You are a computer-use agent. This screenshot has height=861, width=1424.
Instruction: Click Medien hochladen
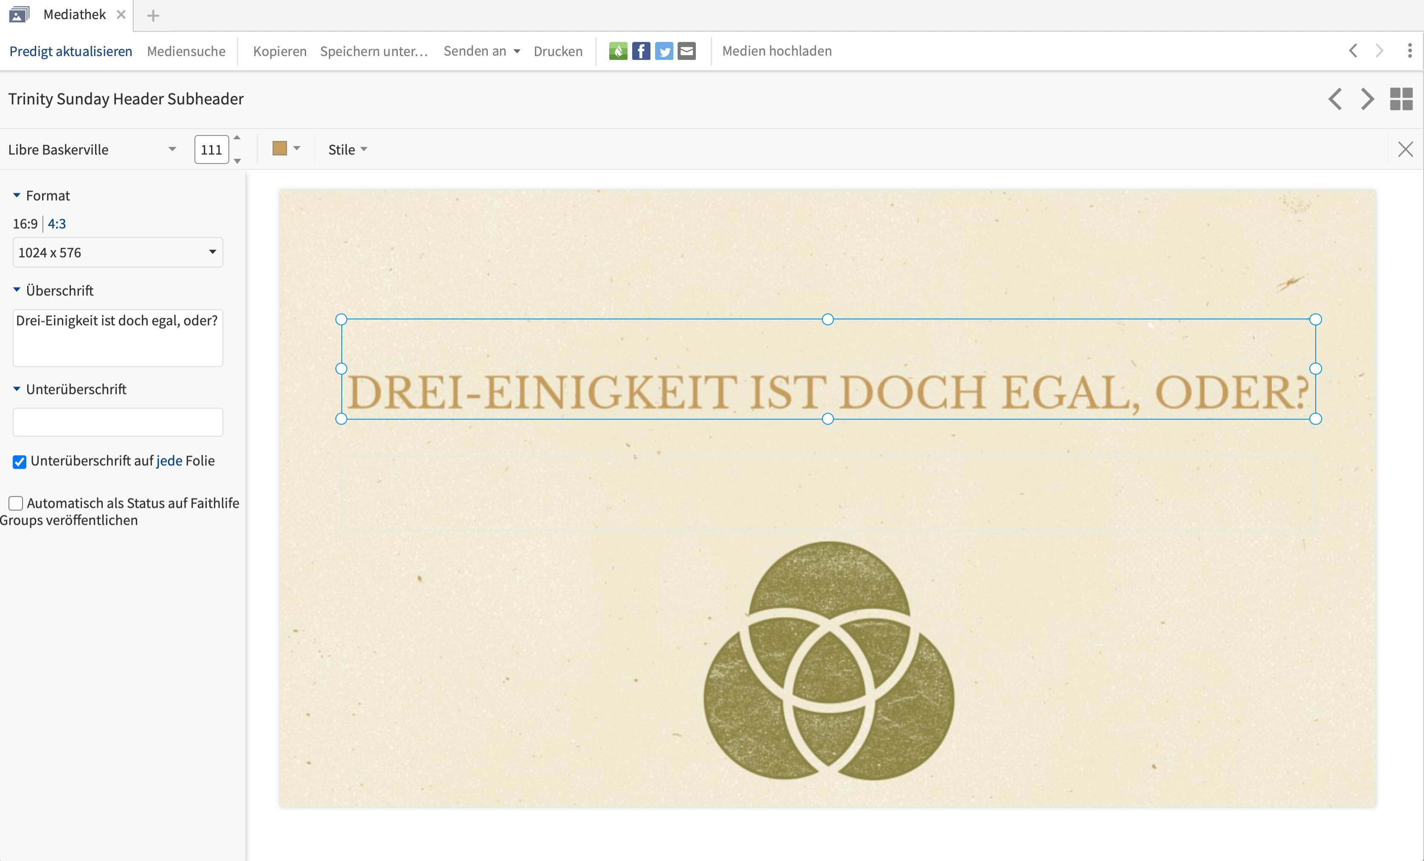[777, 51]
